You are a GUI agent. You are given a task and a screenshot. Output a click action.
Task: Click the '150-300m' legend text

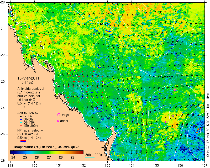point(30,126)
